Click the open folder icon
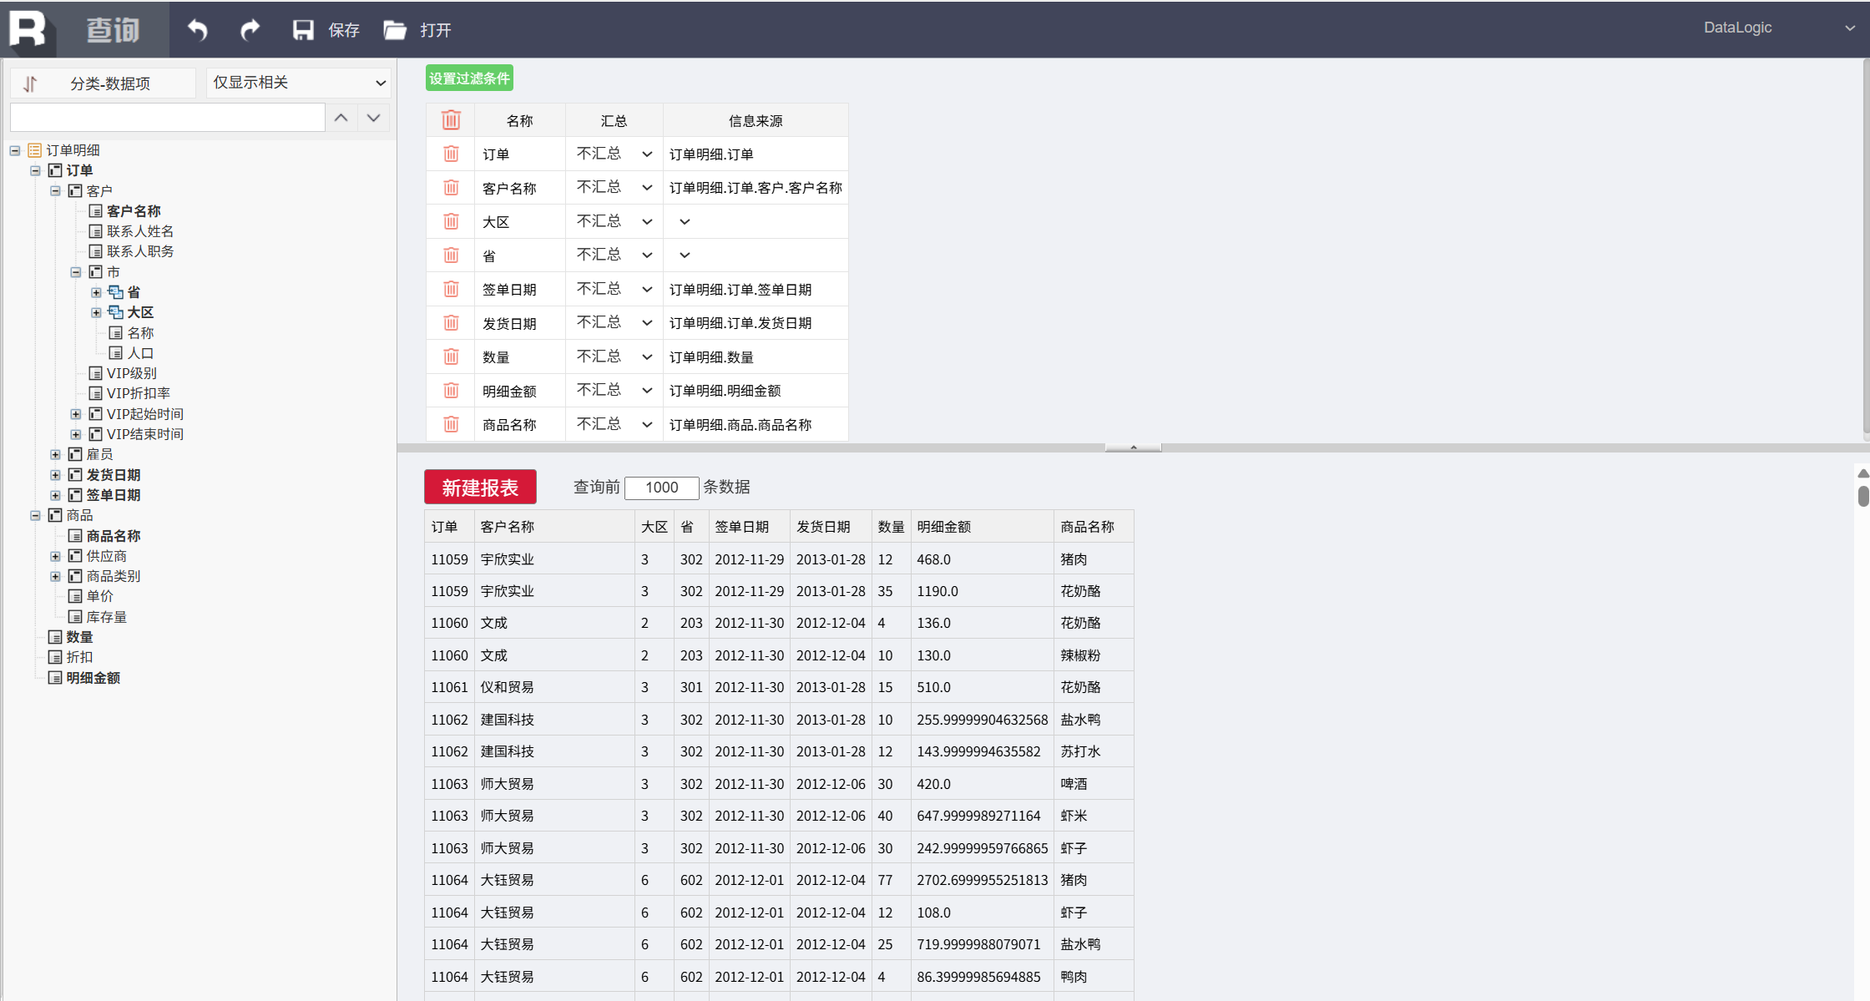 click(394, 30)
